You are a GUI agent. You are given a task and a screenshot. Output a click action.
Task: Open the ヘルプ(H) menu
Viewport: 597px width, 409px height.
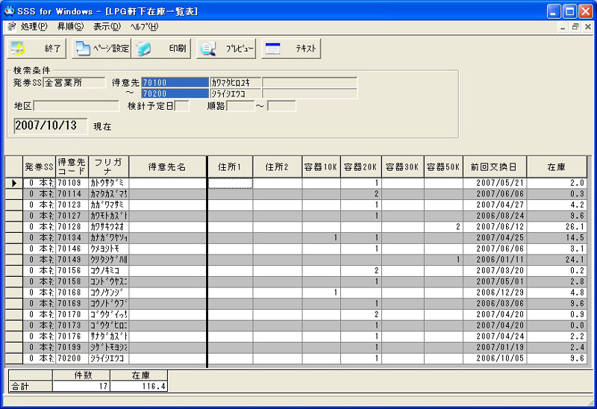point(143,27)
